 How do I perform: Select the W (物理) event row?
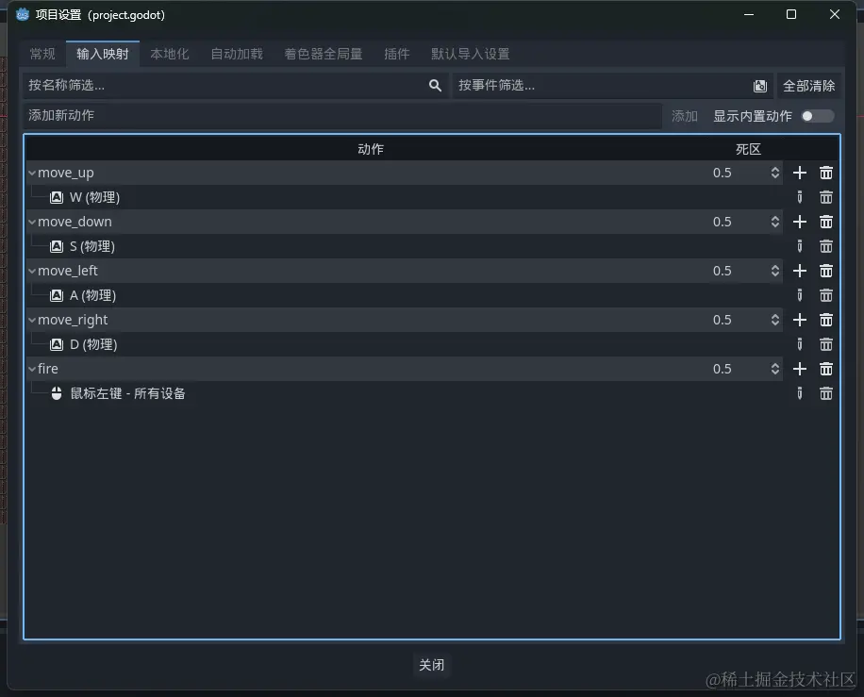405,197
